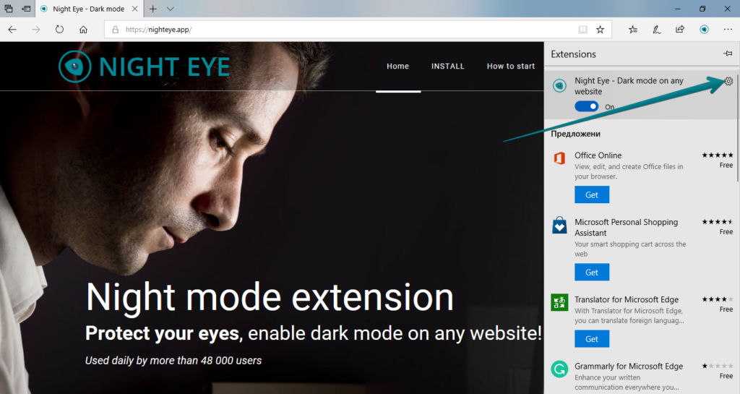Click the Night Eye toolbar extension icon

(x=704, y=29)
